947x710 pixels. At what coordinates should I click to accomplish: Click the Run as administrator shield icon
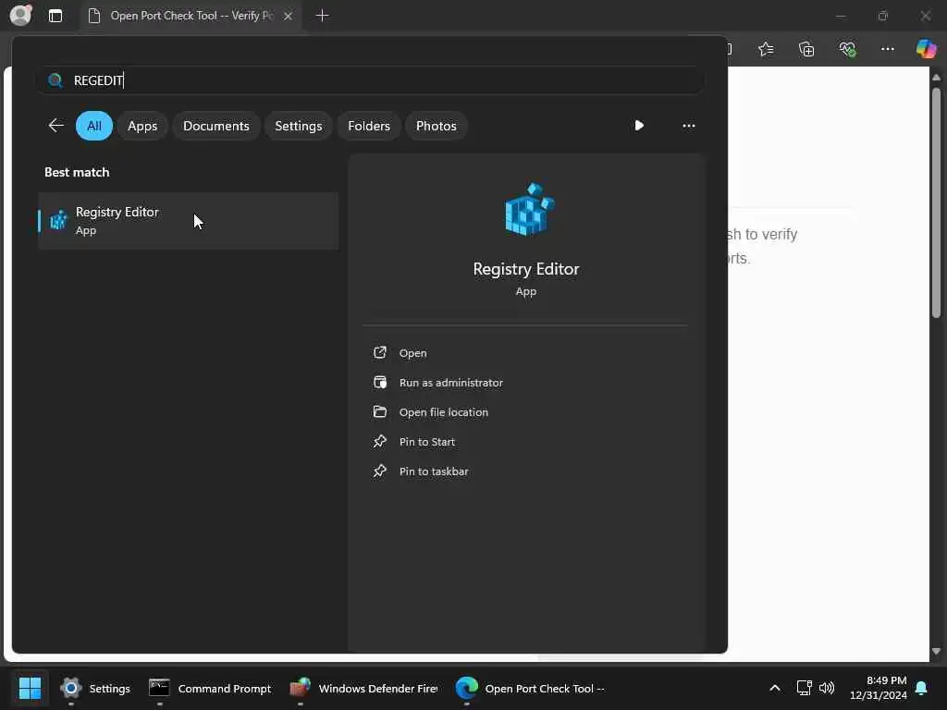click(x=380, y=382)
